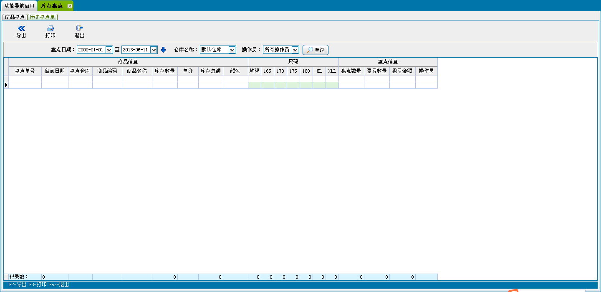601x292 pixels.
Task: Switch to the 商品盘点 tab
Action: tap(15, 17)
